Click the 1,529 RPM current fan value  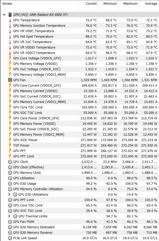point(89,80)
